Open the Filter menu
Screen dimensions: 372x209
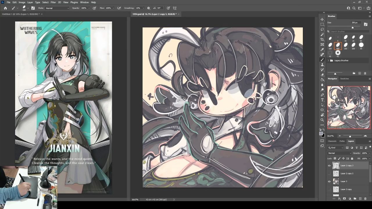pyautogui.click(x=53, y=2)
